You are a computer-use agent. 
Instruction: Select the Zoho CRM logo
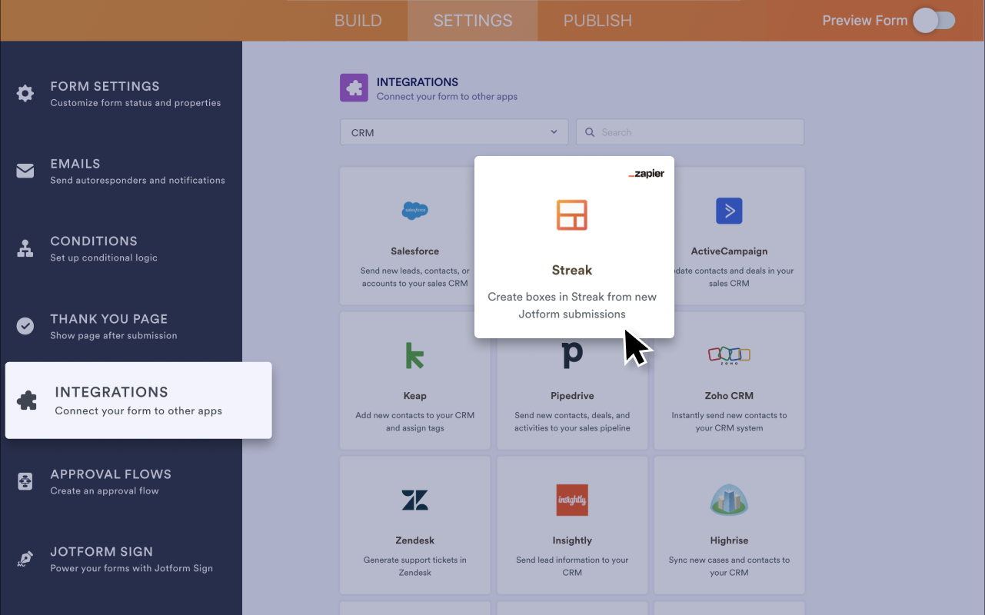tap(729, 354)
